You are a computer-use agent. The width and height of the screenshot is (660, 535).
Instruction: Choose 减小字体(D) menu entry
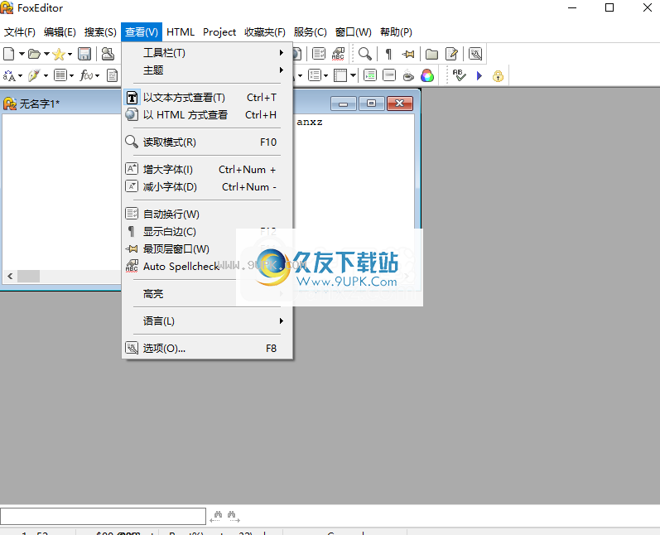point(207,187)
